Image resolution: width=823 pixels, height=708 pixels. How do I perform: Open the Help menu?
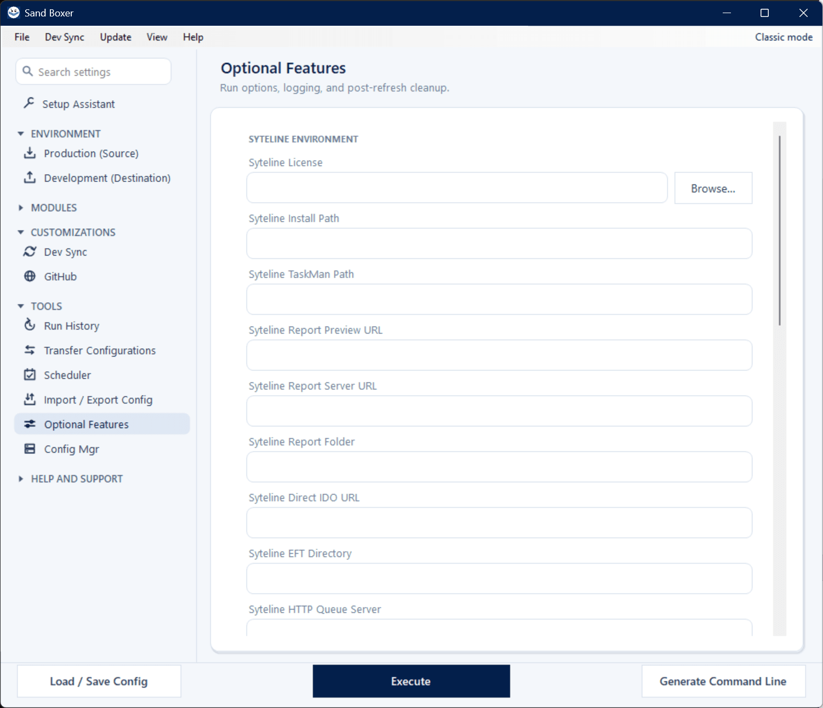pyautogui.click(x=193, y=37)
